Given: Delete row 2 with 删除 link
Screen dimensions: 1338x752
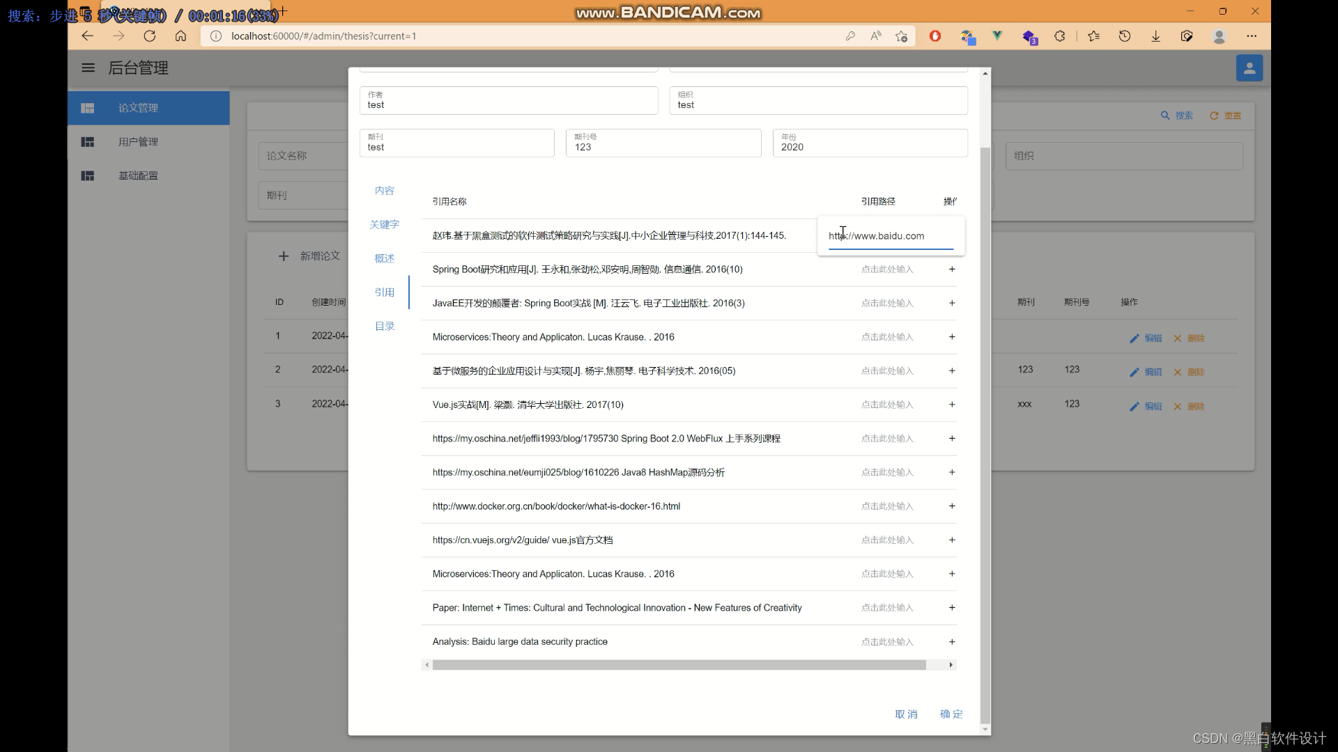Looking at the screenshot, I should pos(1188,373).
